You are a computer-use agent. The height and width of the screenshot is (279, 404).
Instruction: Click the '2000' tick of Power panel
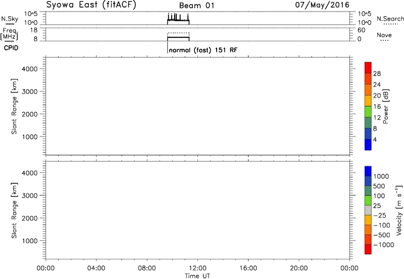[x=30, y=114]
